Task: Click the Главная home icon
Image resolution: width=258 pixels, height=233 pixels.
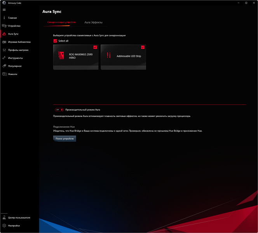Action: [4, 18]
